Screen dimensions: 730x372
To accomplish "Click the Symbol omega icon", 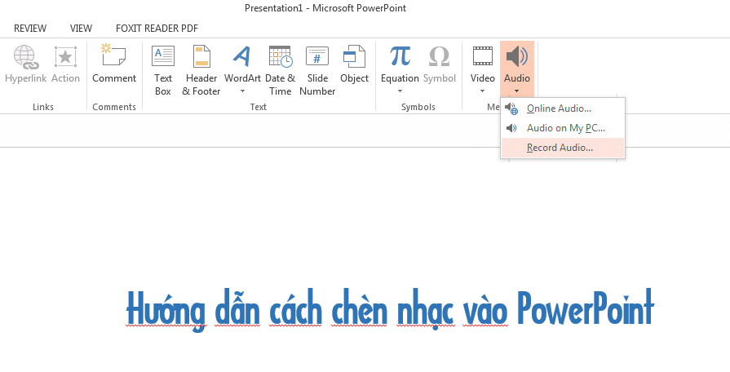I will [439, 57].
